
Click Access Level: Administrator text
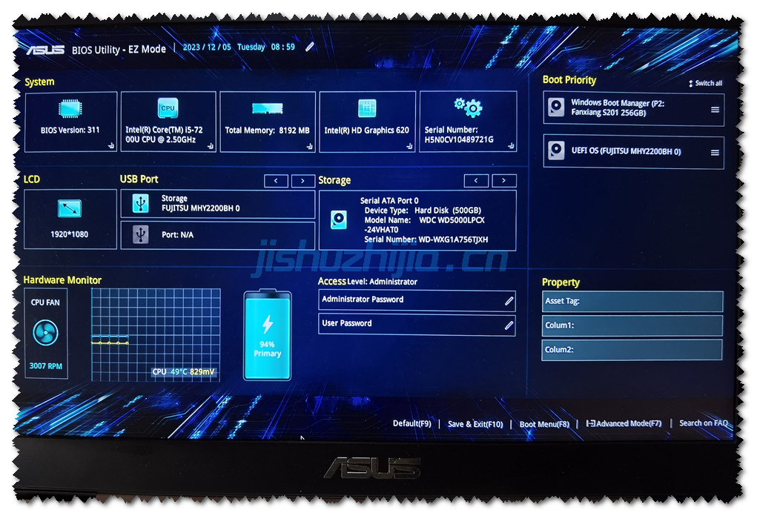coord(368,282)
